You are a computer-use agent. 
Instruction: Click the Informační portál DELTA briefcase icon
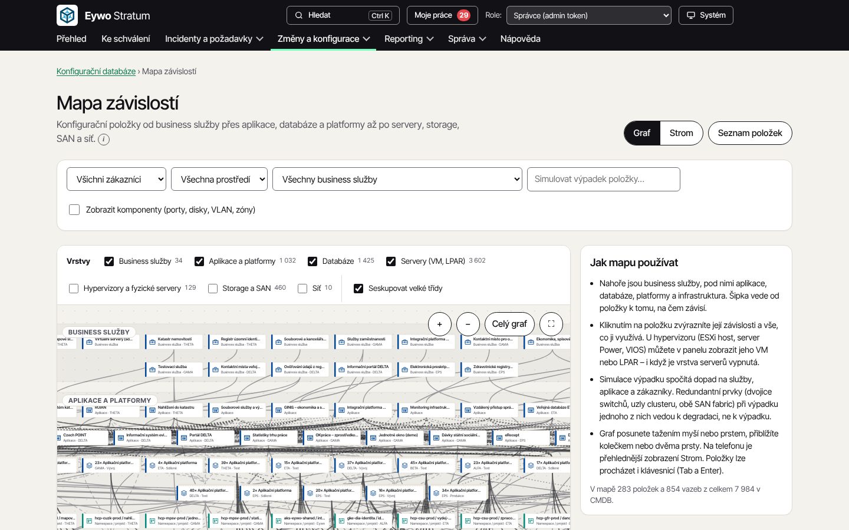pyautogui.click(x=341, y=369)
